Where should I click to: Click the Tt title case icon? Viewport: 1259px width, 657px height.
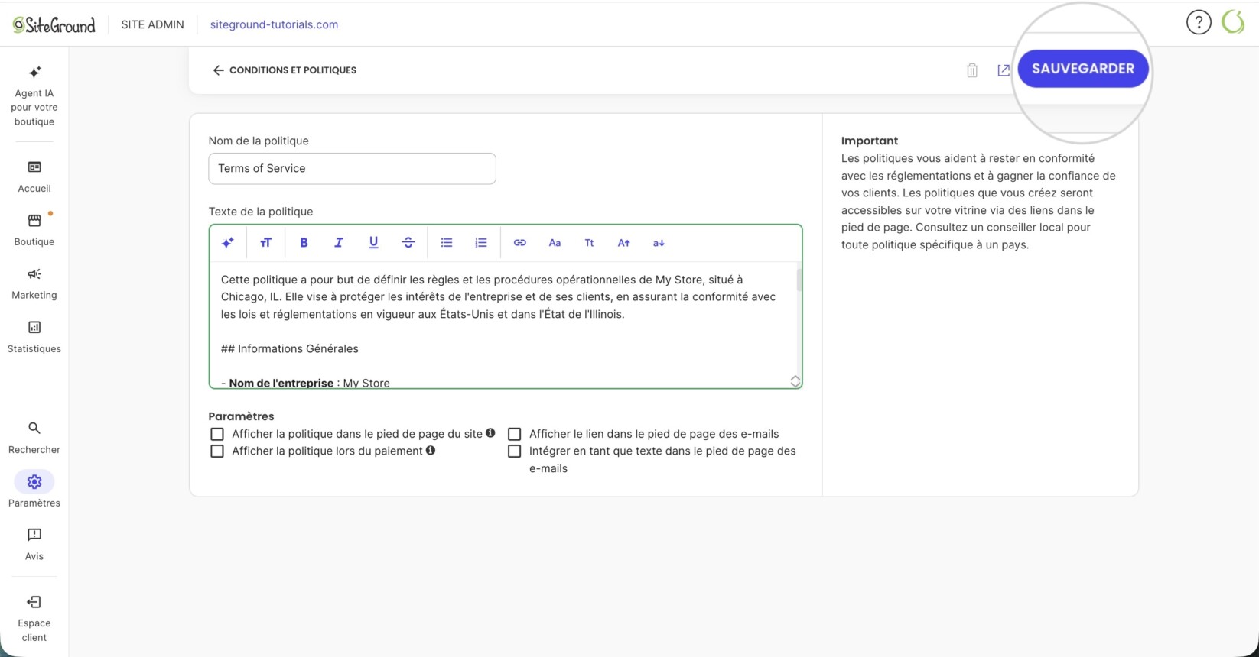[589, 243]
